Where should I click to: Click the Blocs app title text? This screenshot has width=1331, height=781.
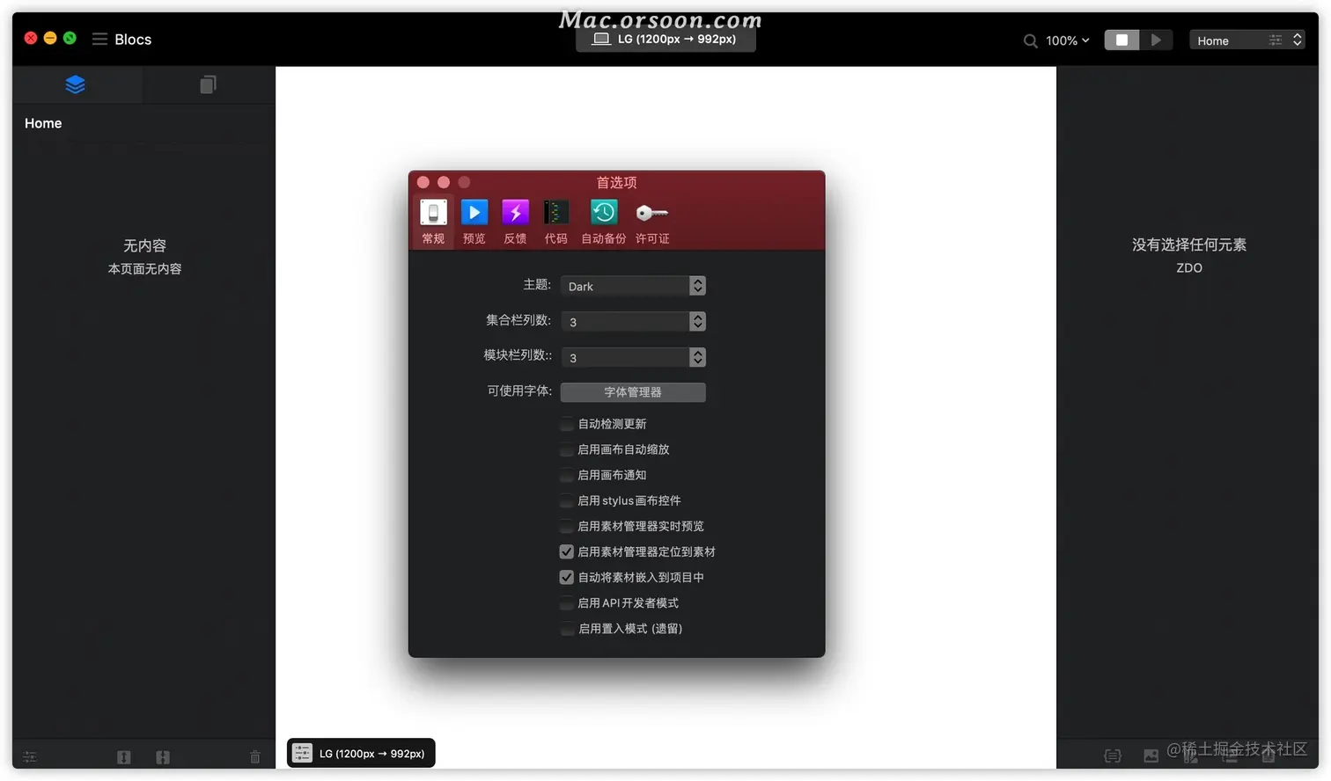click(133, 40)
